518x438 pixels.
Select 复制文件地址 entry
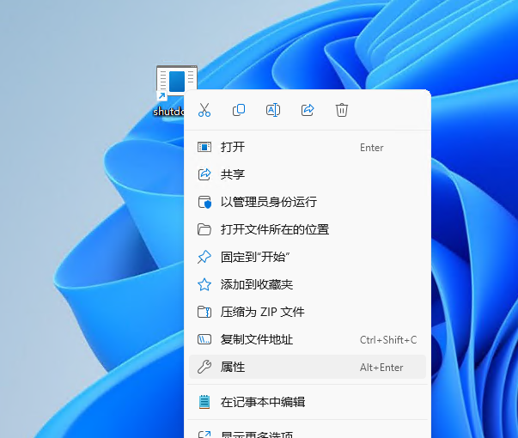tap(308, 339)
